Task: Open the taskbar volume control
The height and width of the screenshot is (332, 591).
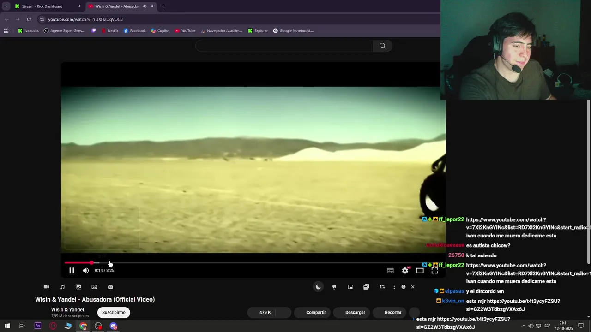Action: (531, 326)
